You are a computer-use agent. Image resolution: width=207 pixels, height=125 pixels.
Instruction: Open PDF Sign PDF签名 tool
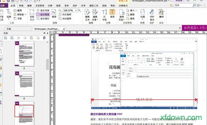click(x=152, y=15)
